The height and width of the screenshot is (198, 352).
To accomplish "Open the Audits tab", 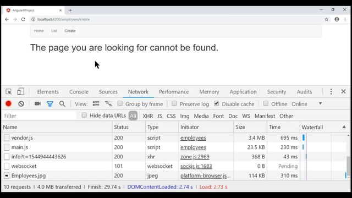I will click(304, 92).
